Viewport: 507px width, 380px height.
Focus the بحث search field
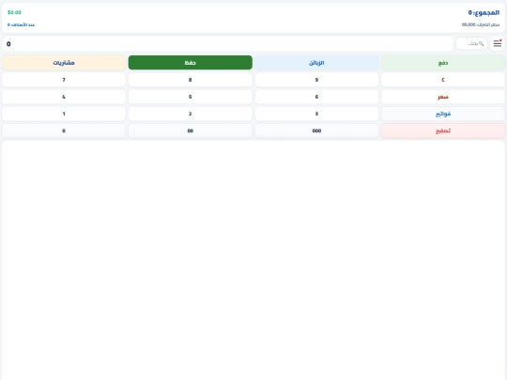tap(471, 43)
